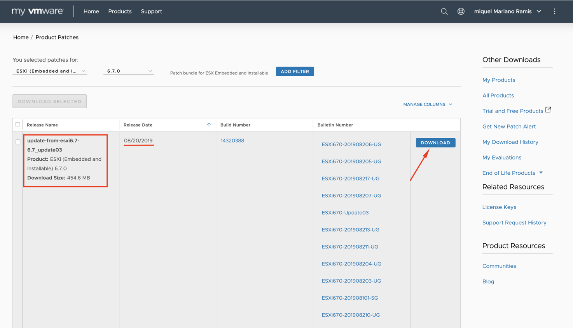Image resolution: width=573 pixels, height=328 pixels.
Task: Open bulletin ESXi670-201908205-UG
Action: [351, 161]
